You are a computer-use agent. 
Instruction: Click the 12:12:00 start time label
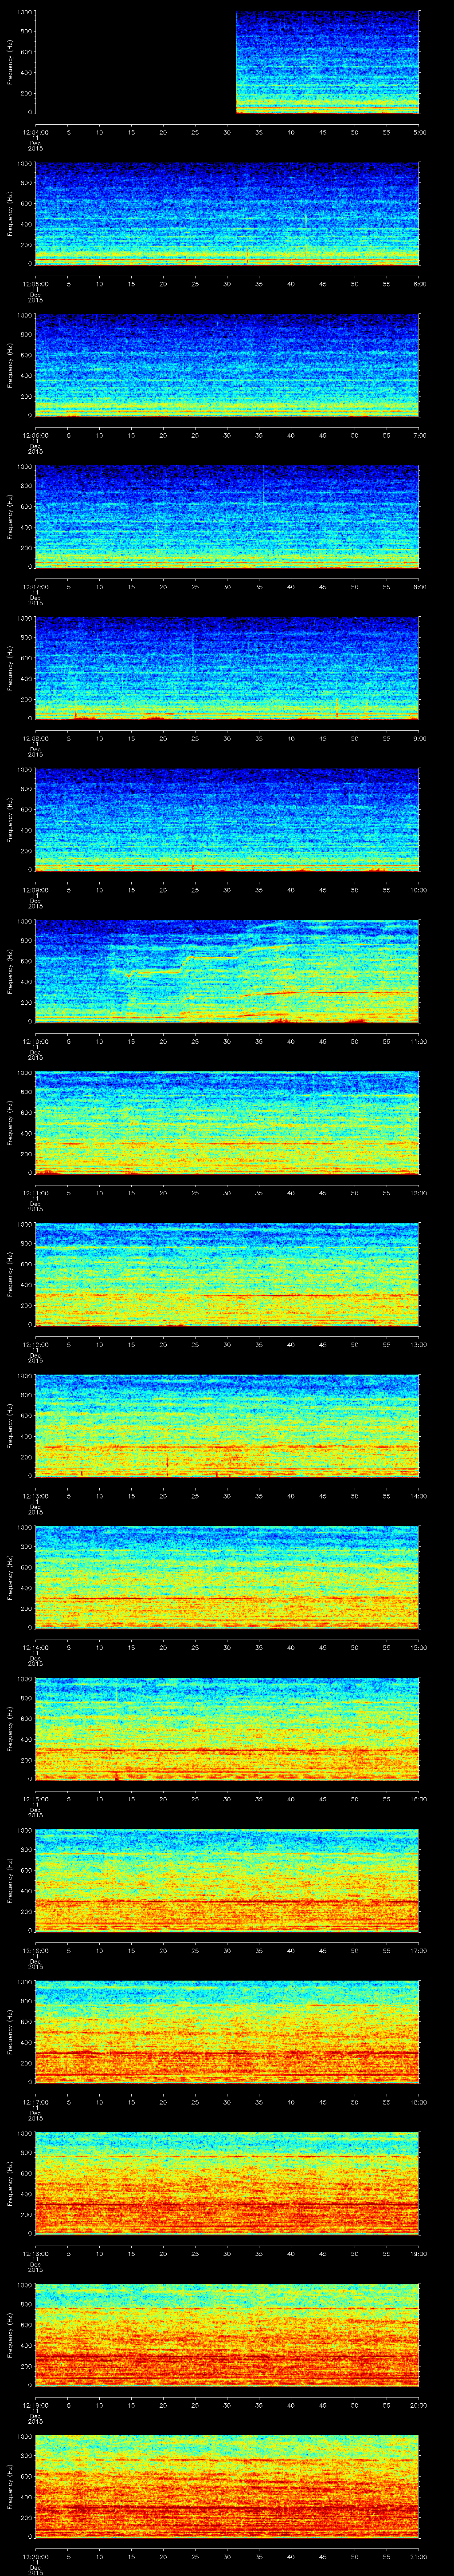point(35,1344)
